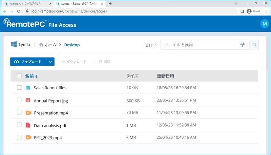This screenshot has width=271, height=155.
Task: Click the Desktop breadcrumb link
Action: coord(72,45)
